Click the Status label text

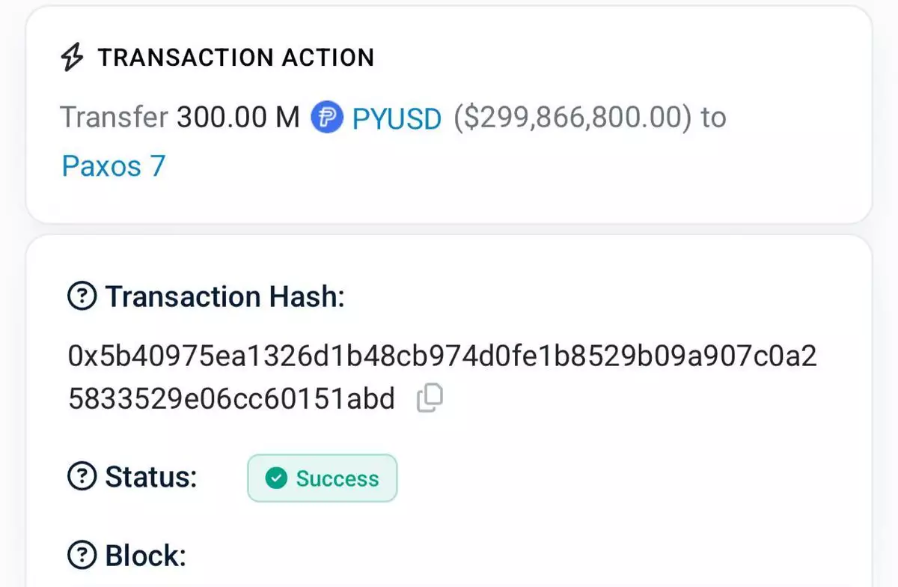point(151,475)
